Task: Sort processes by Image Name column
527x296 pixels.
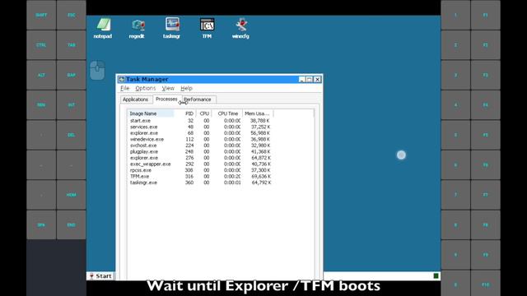Action: 151,113
